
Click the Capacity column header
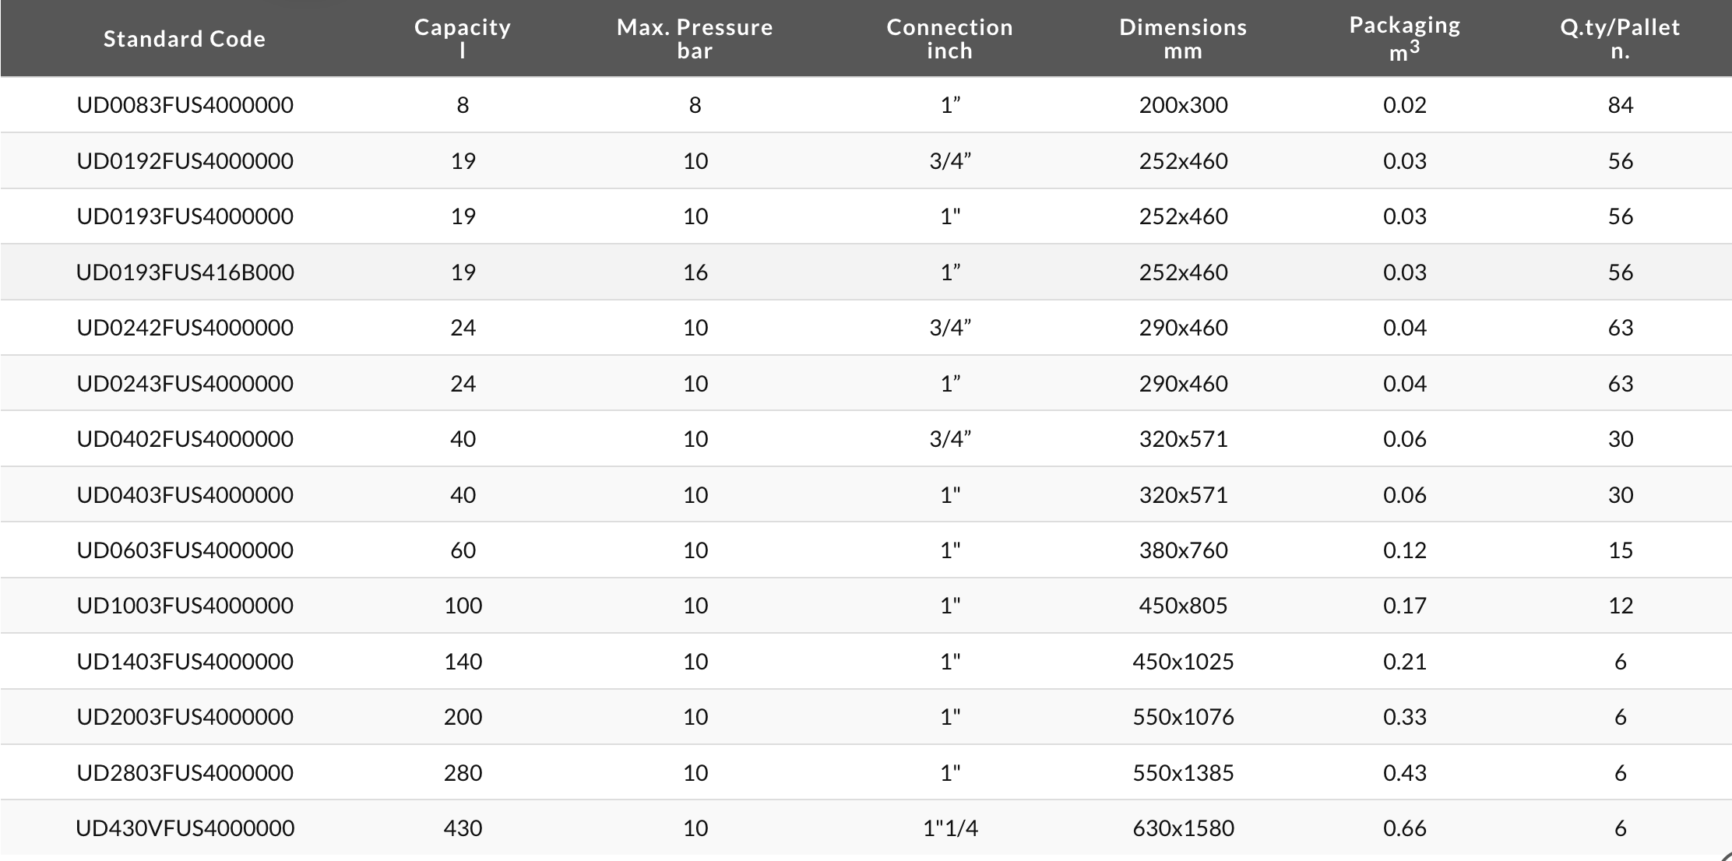coord(463,38)
